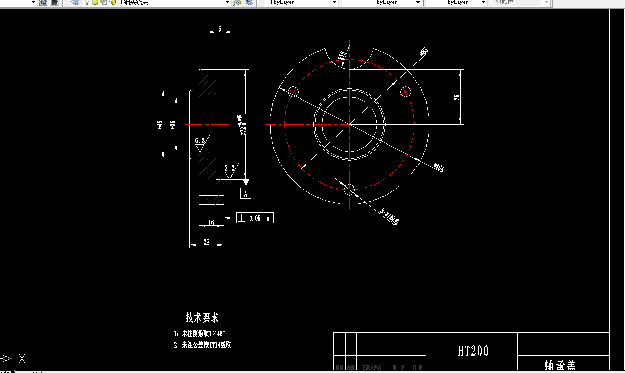
Task: Click the X icon next to the command prompt
Action: pyautogui.click(x=22, y=359)
